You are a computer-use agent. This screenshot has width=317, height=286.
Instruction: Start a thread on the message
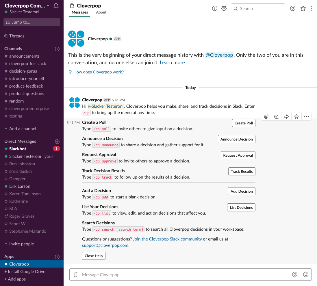pyautogui.click(x=276, y=117)
